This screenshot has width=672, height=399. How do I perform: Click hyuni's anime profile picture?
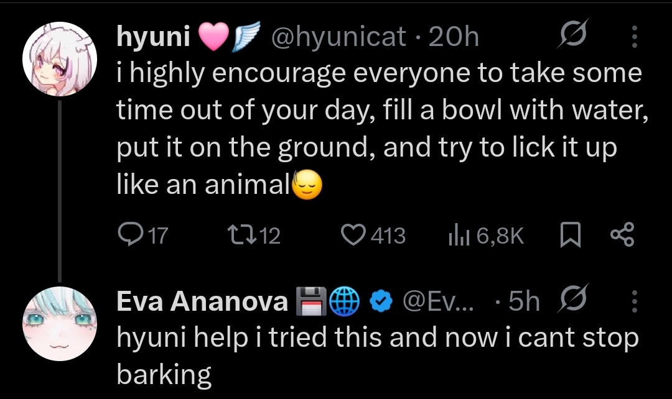click(60, 60)
